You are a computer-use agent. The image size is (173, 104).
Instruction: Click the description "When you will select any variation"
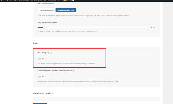coord(78,81)
